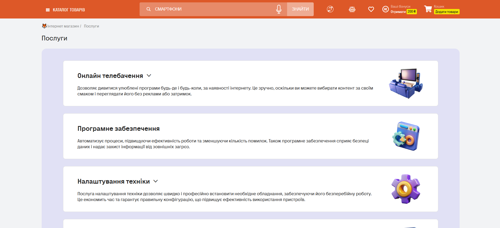Click the Послуги breadcrumb item
500x228 pixels.
point(91,26)
